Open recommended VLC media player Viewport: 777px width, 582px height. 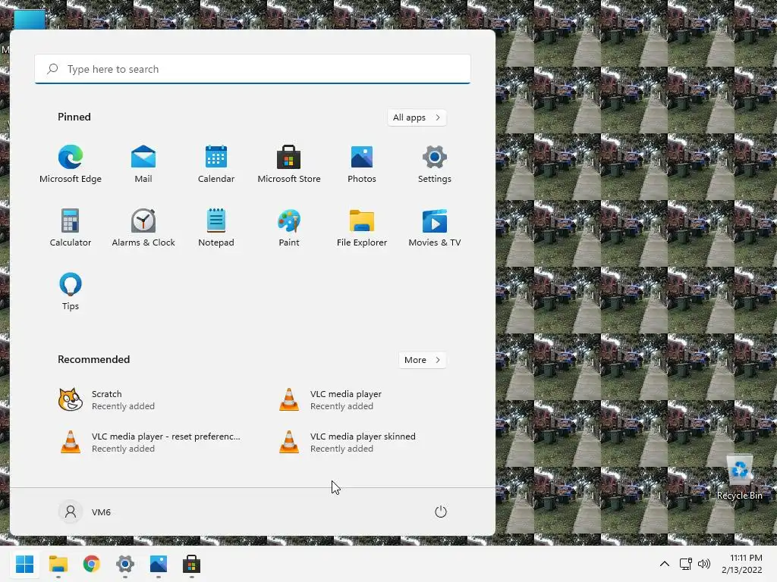point(330,400)
